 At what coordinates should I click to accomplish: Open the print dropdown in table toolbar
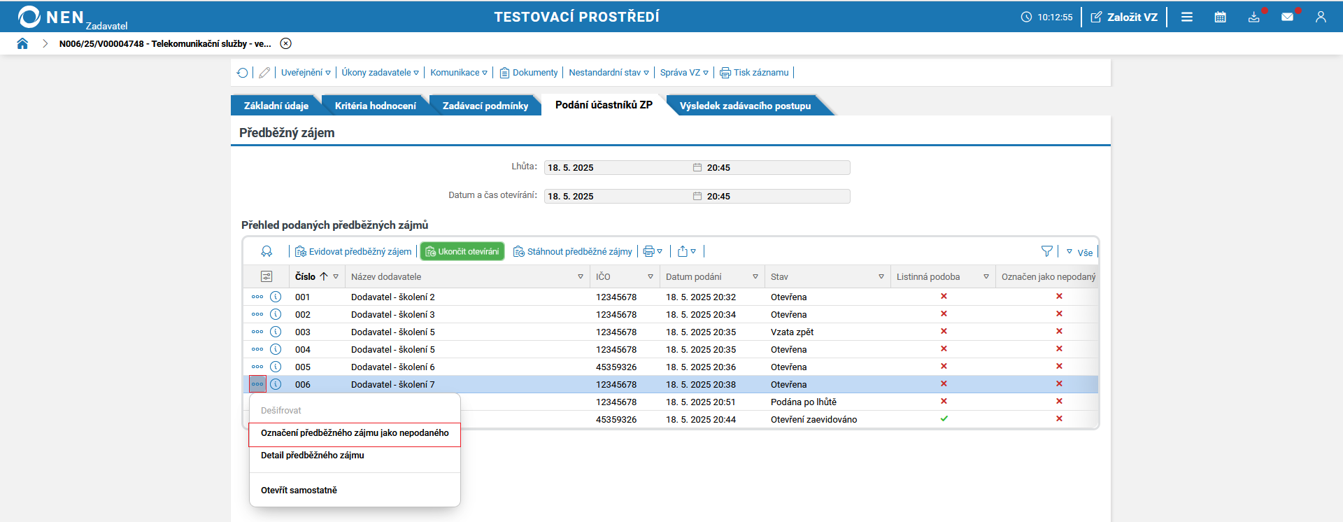point(653,251)
